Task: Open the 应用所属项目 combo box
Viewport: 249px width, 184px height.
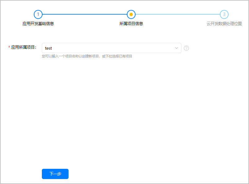Action: (111, 48)
